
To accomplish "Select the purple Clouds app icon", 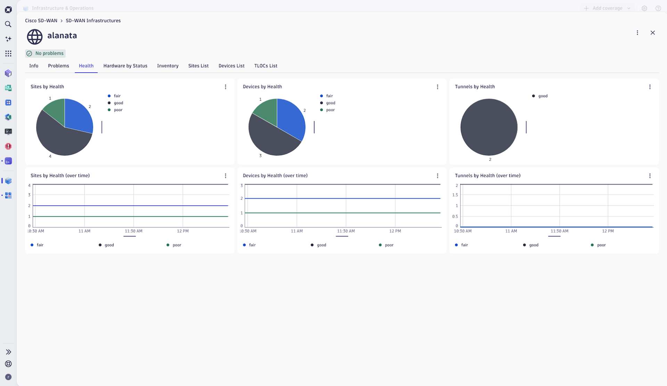I will tap(8, 73).
